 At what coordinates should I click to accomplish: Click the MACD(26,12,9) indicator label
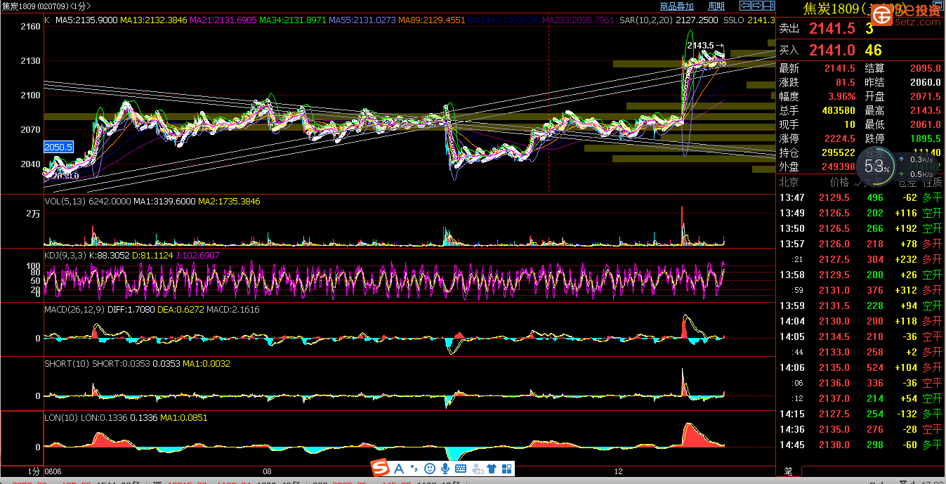[x=74, y=310]
